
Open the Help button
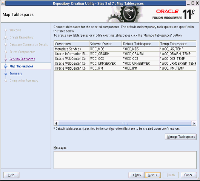coord(11,175)
